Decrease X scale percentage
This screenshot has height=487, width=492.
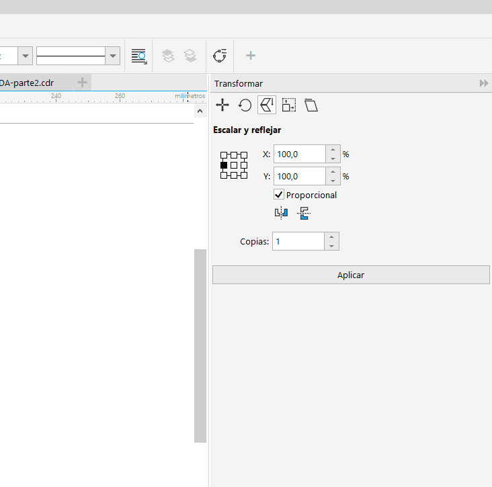pos(333,159)
